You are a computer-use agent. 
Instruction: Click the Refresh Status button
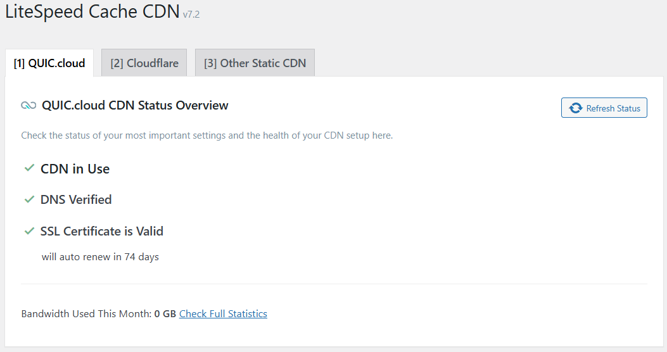tap(604, 108)
